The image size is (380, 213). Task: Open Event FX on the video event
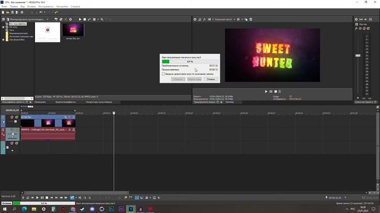pyautogui.click(x=69, y=117)
